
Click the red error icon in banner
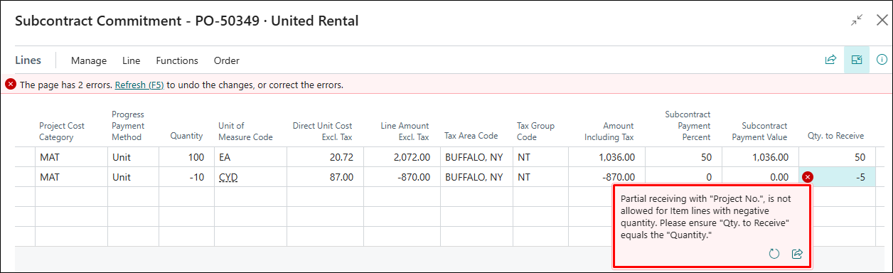coord(11,85)
